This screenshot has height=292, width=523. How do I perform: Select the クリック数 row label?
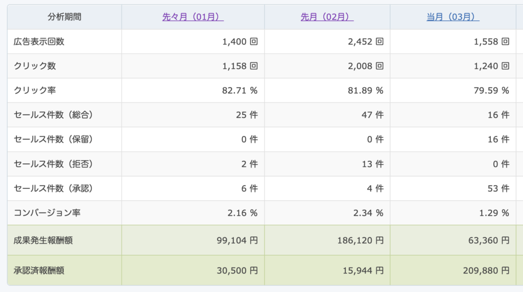(x=35, y=66)
